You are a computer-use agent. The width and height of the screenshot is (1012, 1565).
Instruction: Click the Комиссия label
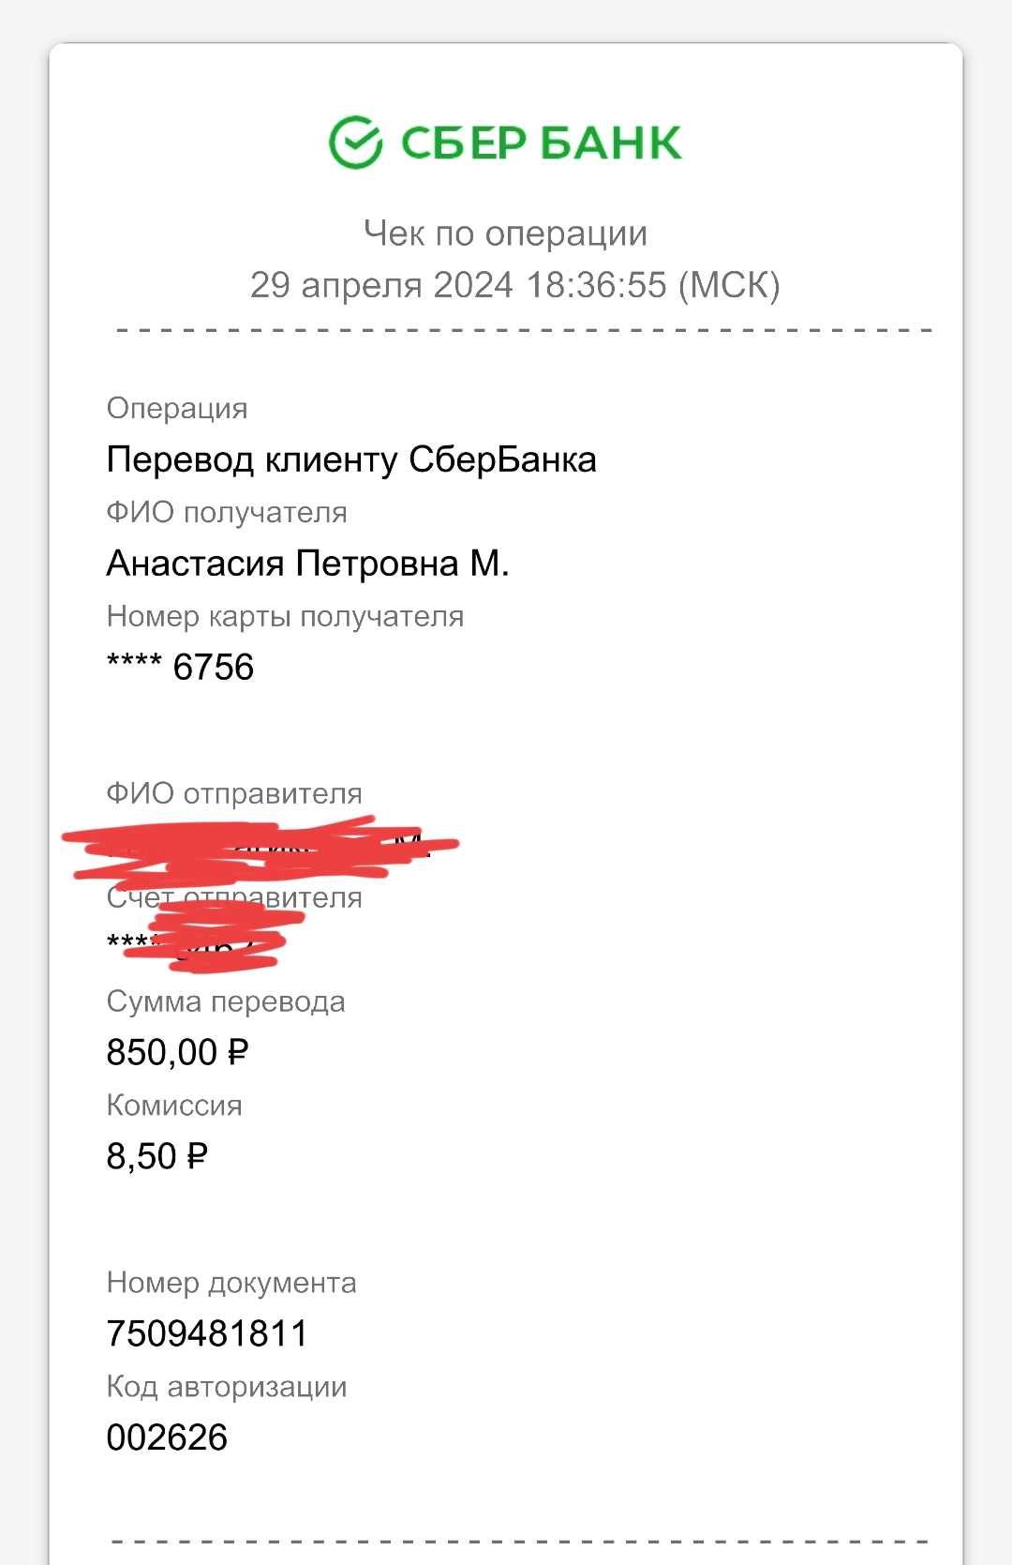coord(174,1106)
